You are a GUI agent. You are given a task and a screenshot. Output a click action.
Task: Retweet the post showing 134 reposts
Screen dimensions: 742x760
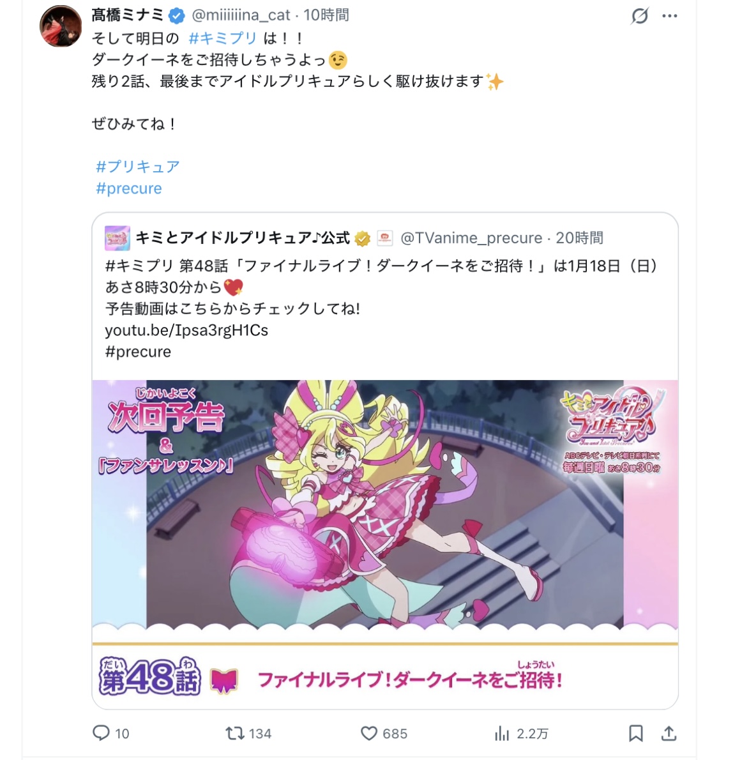pyautogui.click(x=236, y=733)
